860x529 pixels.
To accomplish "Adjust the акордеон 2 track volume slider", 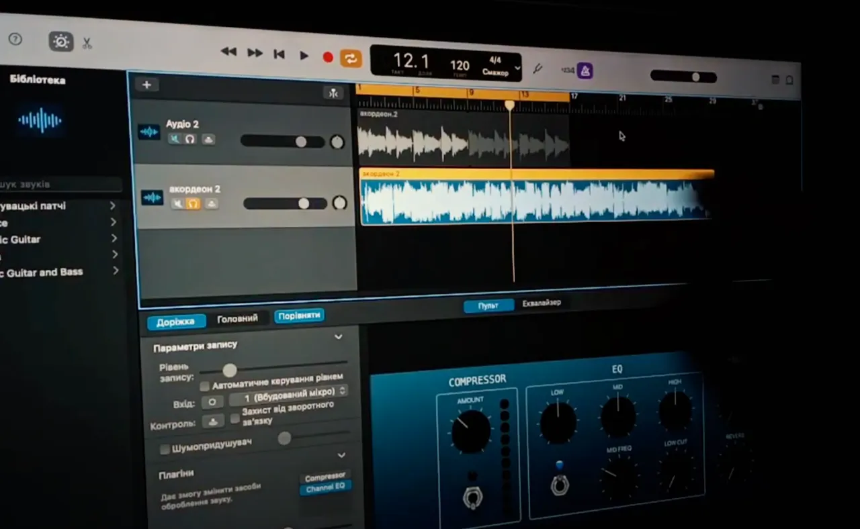I will click(286, 203).
